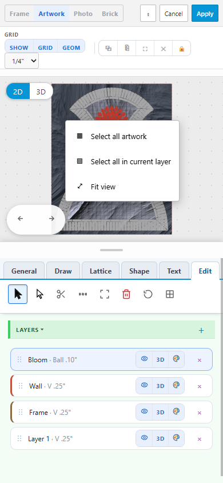Open the General tab
This screenshot has height=483, width=223.
pos(24,271)
